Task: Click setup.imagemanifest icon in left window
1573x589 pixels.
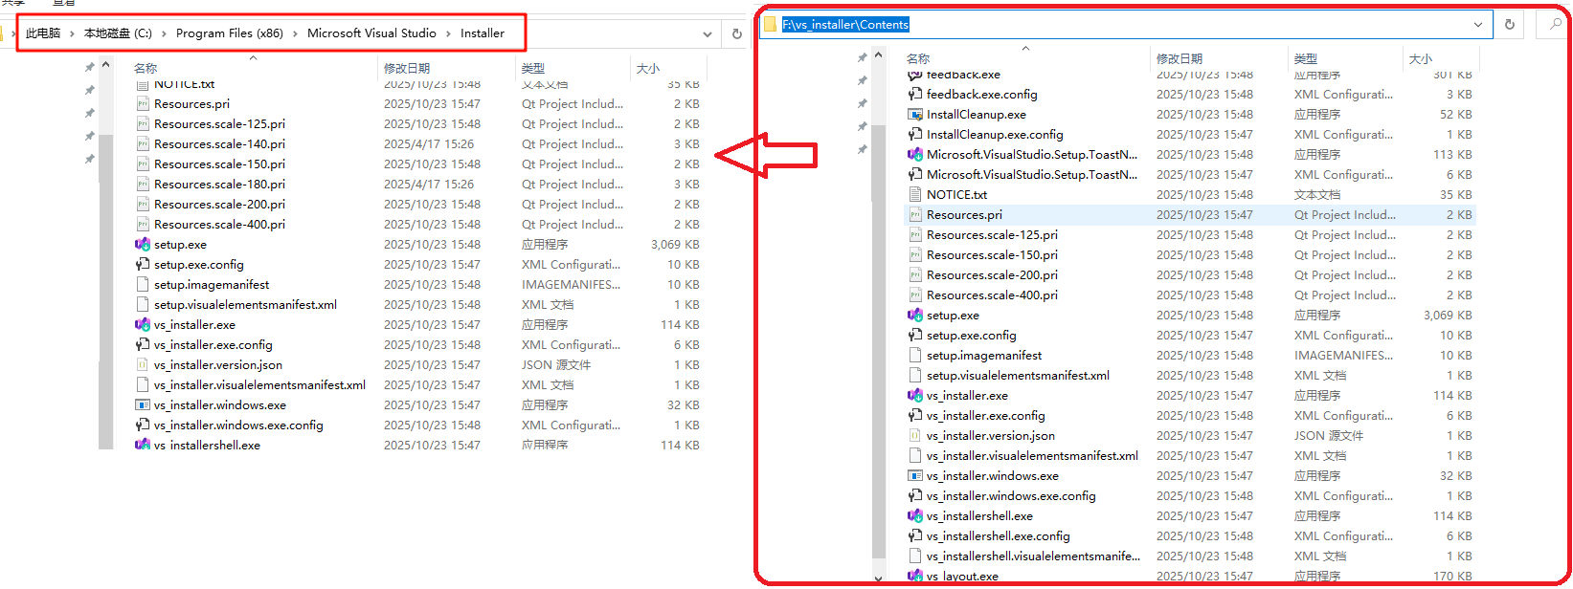Action: click(143, 285)
